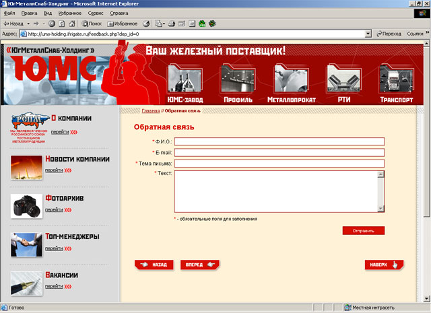Image resolution: width=431 pixels, height=313 pixels.
Task: Click the dark flower toolbar icon
Action: 212,24
